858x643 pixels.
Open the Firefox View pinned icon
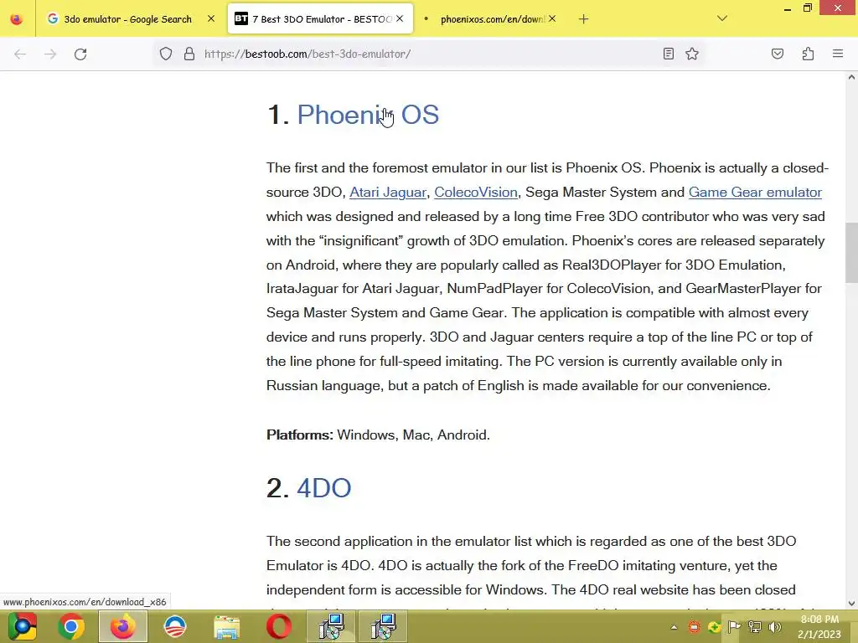pos(17,19)
